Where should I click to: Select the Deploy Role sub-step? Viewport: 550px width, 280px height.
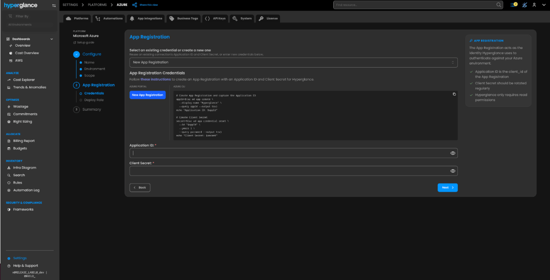tap(93, 100)
